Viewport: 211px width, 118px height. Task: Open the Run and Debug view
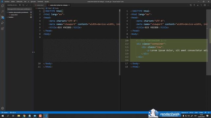click(x=2, y=23)
